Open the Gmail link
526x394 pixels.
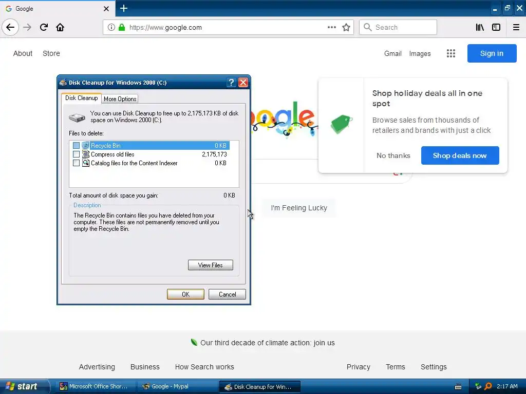coord(393,53)
